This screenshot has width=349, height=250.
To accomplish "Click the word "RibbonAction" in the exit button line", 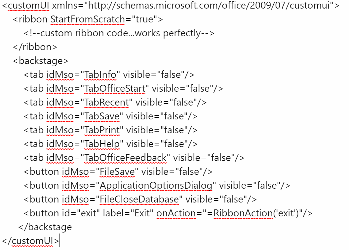I will [x=243, y=213].
